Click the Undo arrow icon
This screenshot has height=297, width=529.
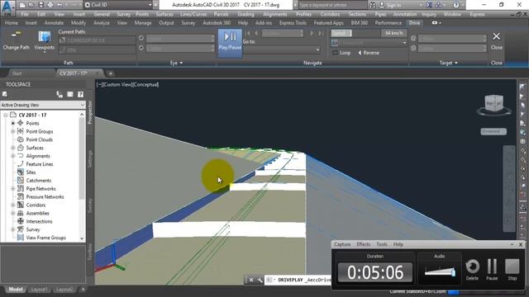coord(60,5)
